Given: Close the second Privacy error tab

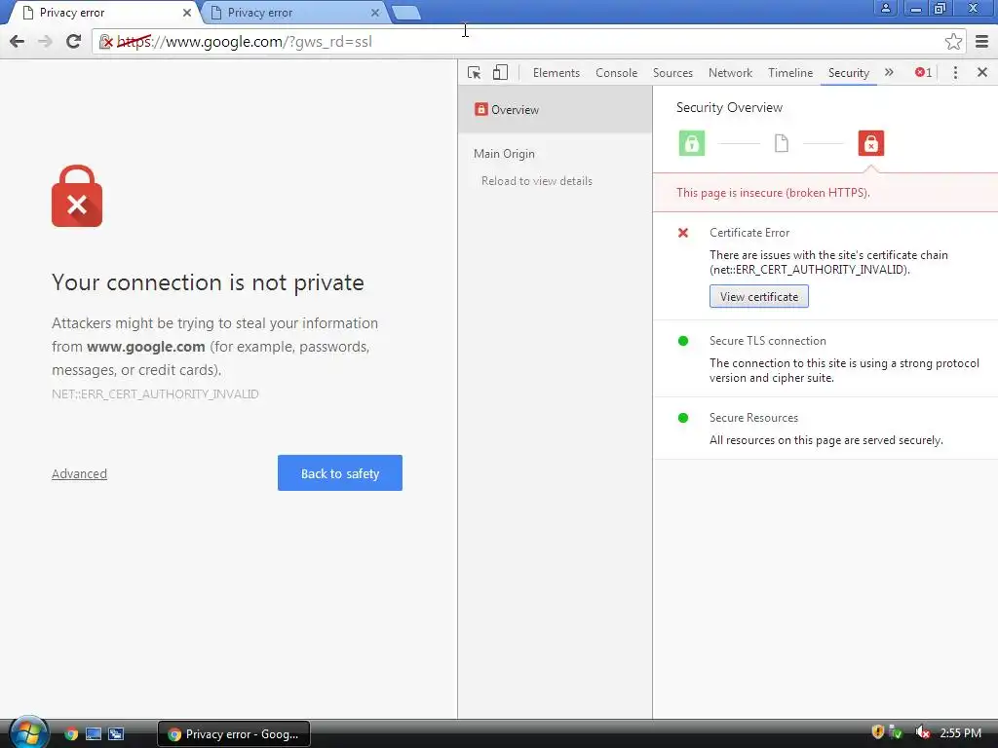Looking at the screenshot, I should click(x=375, y=13).
